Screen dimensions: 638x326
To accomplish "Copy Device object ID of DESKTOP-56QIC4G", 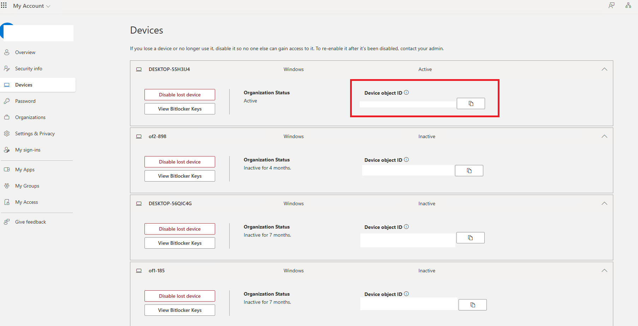I will (x=471, y=238).
